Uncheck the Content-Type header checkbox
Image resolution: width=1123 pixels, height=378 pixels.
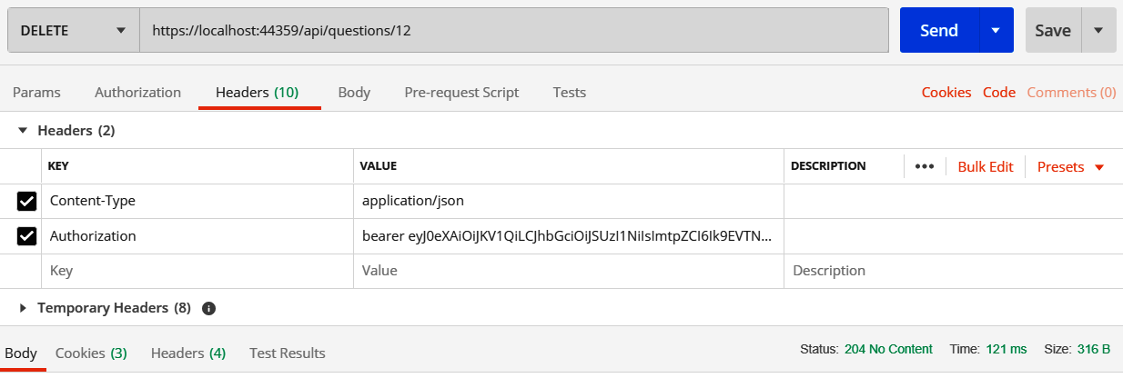coord(27,201)
